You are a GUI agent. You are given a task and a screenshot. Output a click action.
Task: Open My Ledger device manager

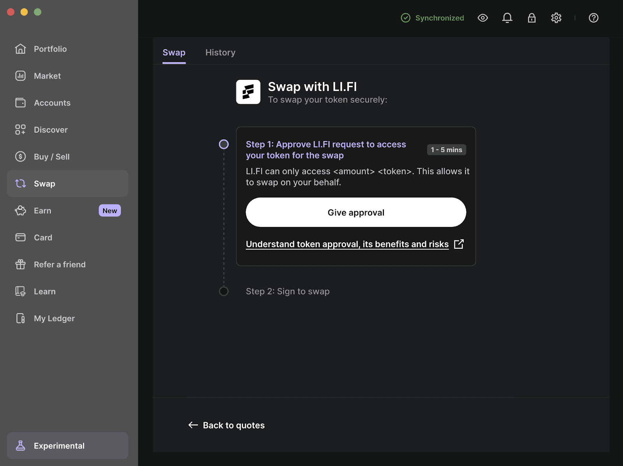click(x=54, y=318)
